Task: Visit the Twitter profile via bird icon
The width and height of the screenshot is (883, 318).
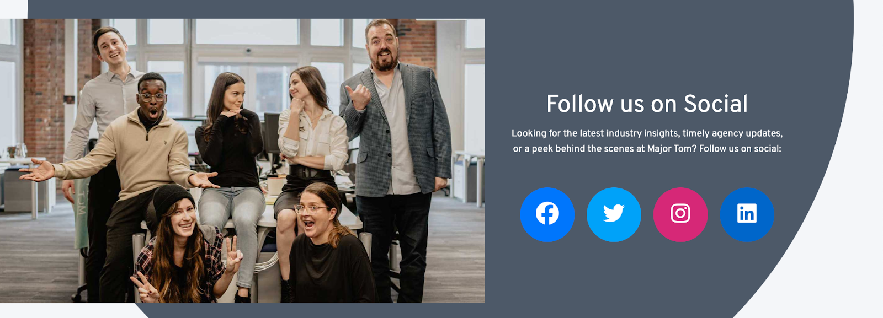Action: 614,214
